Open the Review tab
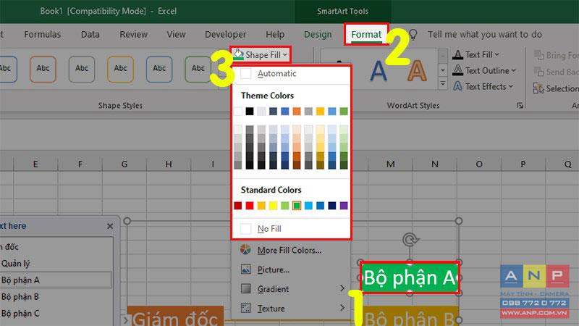This screenshot has height=326, width=579. (x=133, y=34)
